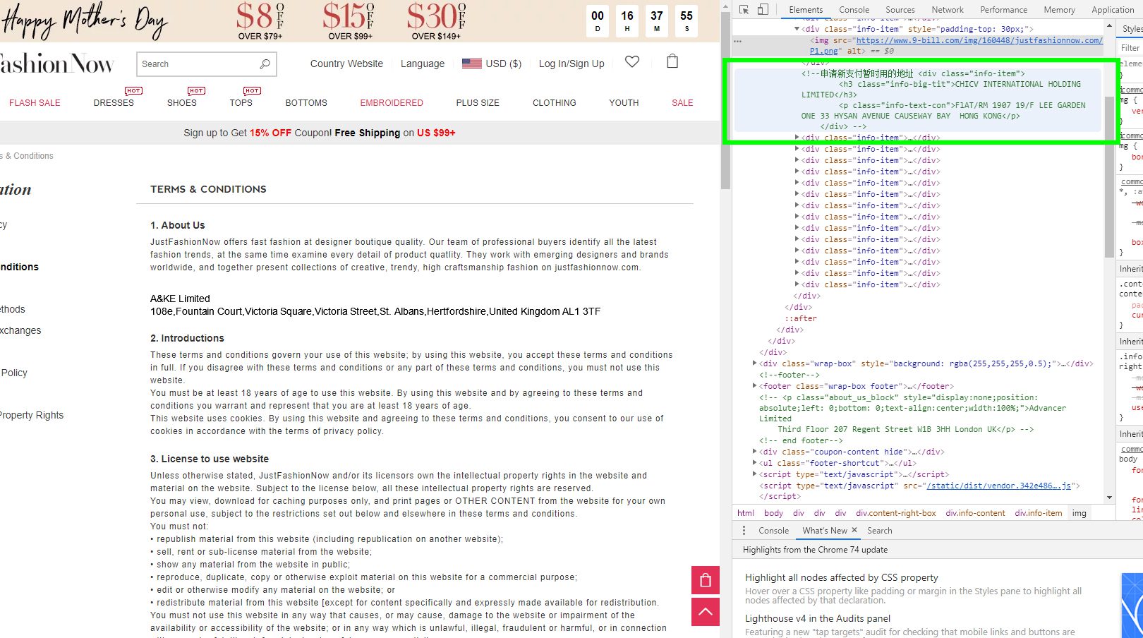Screen dimensions: 1143x638
Task: Toggle the DevTools device toolbar icon
Action: [763, 9]
